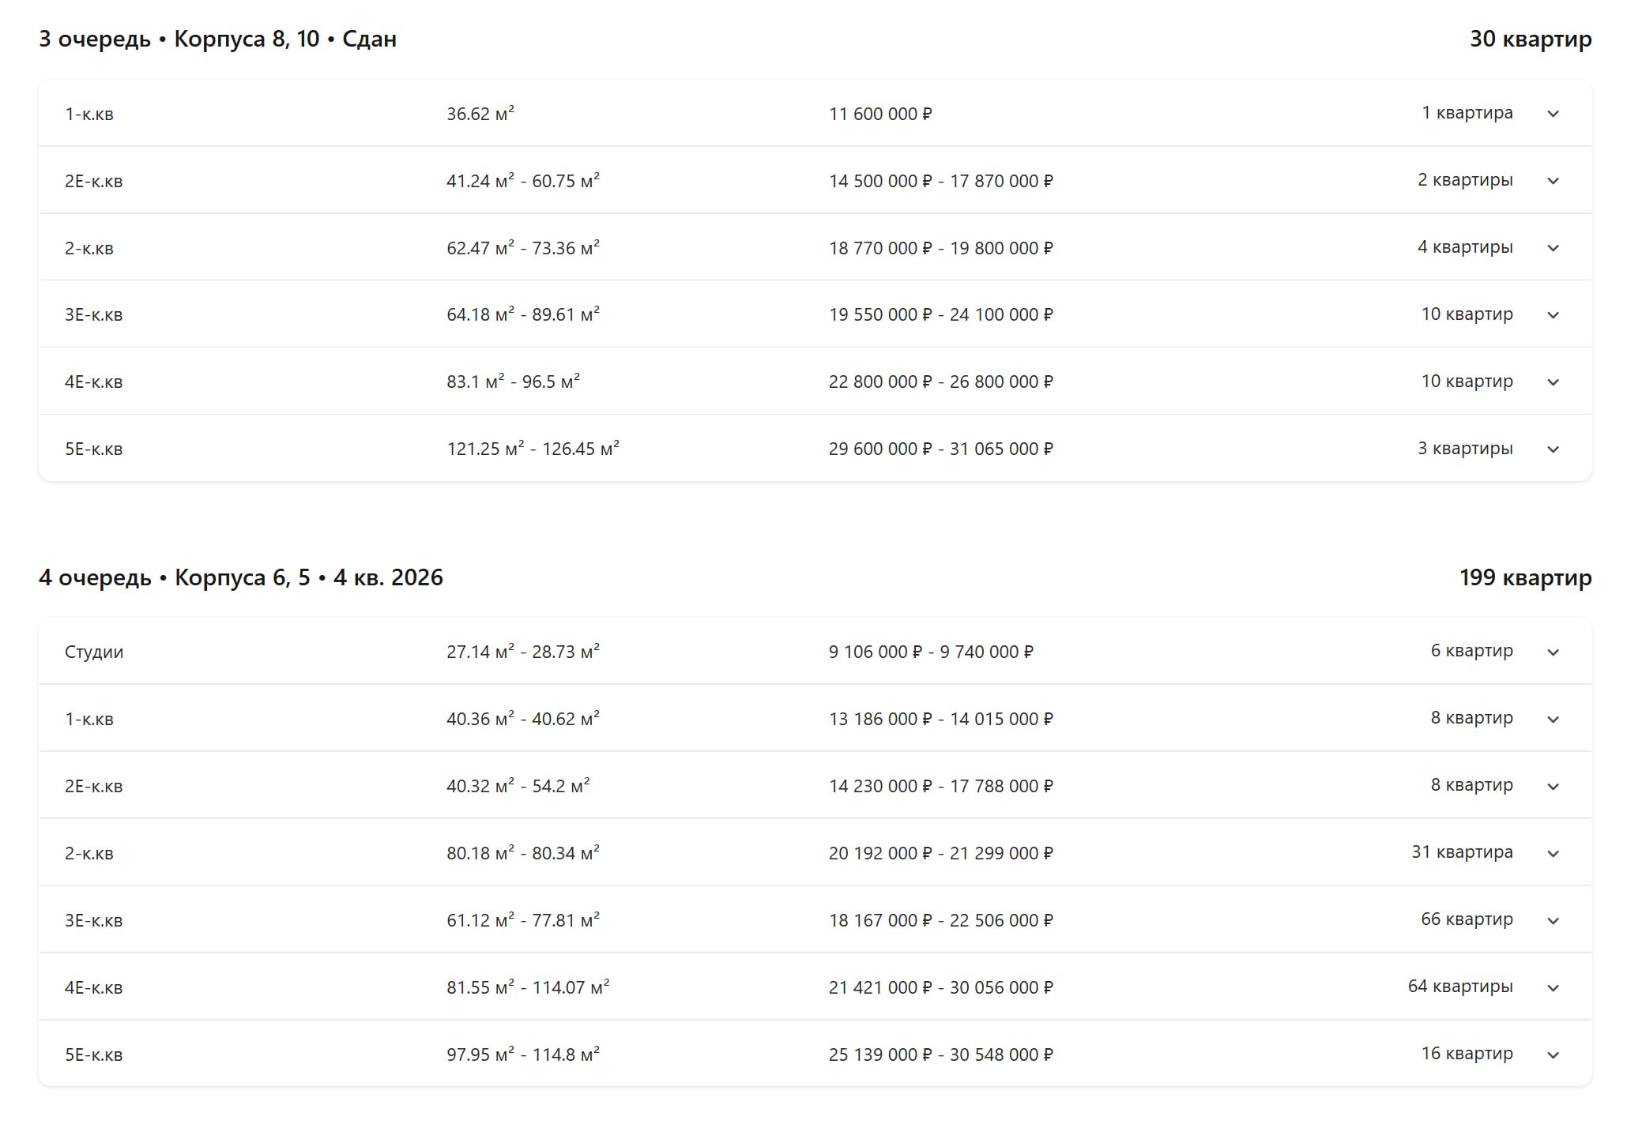
Task: Open the 4Е-к.кв 64 квартиры chevron
Action: 1553,988
